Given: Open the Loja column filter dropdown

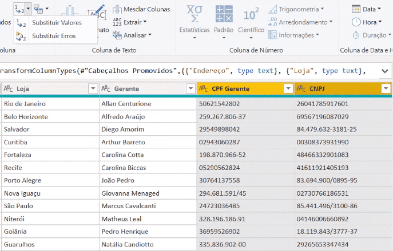Looking at the screenshot, I should click(93, 88).
